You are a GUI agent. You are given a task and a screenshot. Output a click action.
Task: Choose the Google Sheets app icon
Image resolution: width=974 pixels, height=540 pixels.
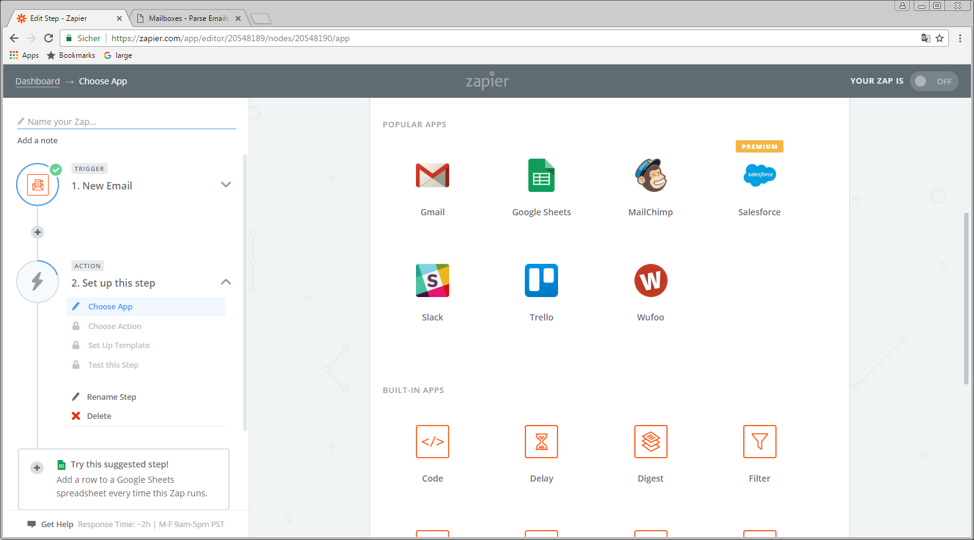point(541,175)
